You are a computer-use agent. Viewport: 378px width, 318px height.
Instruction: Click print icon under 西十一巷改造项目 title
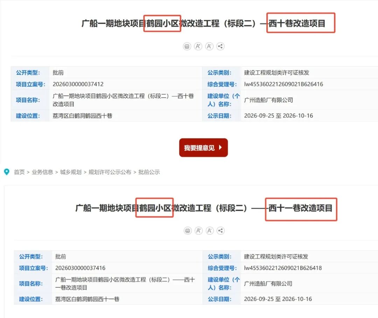[188, 231]
